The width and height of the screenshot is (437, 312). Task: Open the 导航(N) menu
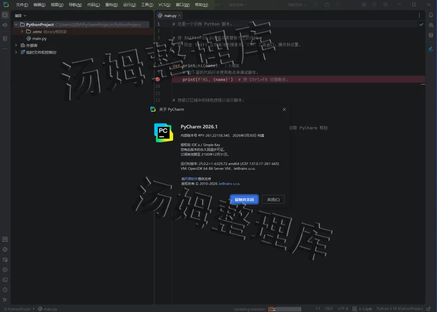click(x=75, y=5)
